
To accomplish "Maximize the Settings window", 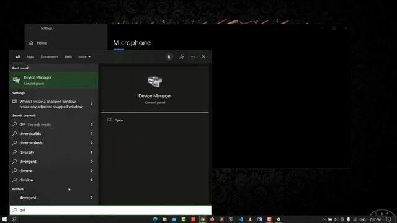I will click(334, 28).
